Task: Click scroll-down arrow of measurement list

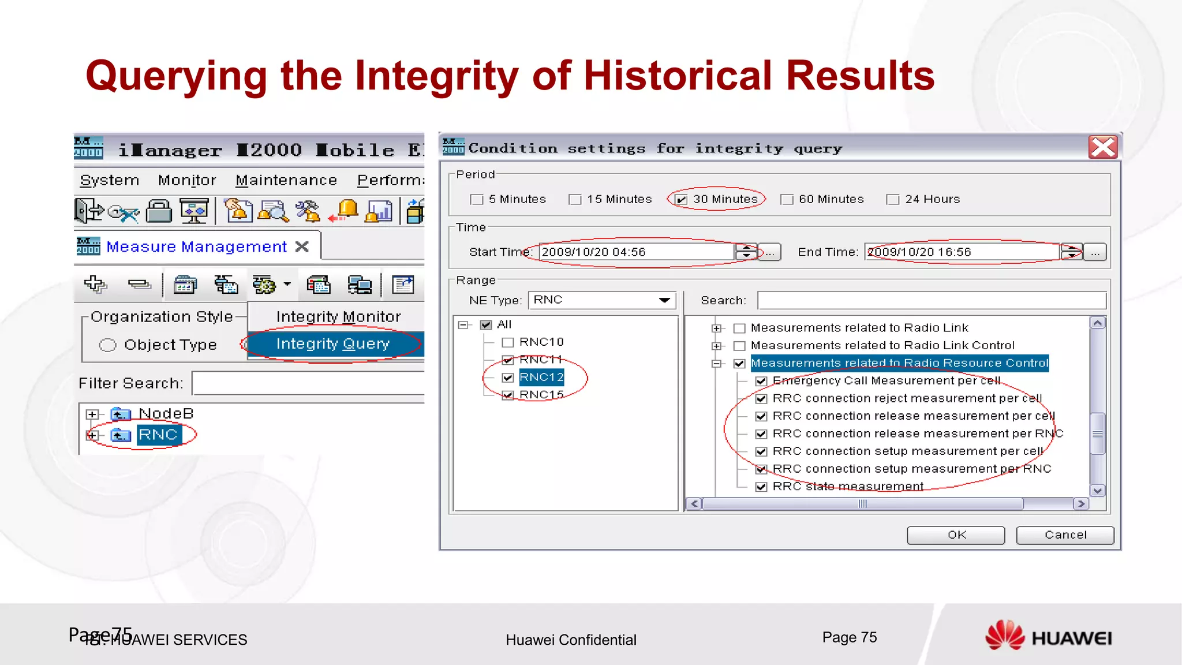Action: pos(1098,491)
